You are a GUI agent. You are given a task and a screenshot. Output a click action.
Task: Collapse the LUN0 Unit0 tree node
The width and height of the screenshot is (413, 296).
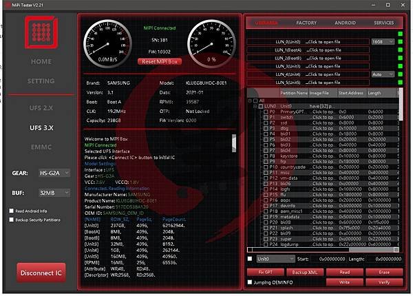click(255, 106)
